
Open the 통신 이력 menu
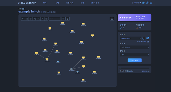tap(70, 3)
